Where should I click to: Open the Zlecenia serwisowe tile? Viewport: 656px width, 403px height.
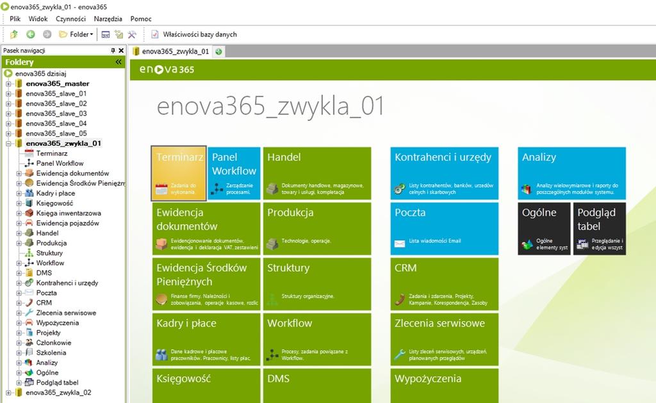coord(445,340)
